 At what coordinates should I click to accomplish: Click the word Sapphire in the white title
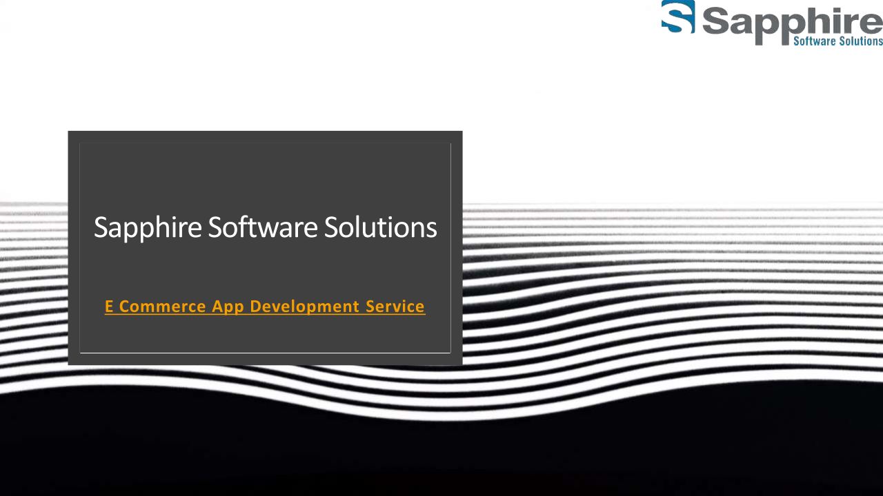(x=147, y=227)
